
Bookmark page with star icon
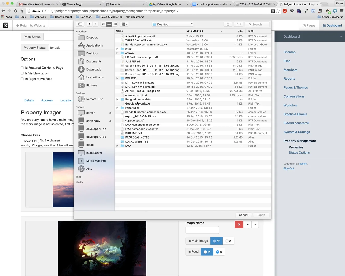278,11
